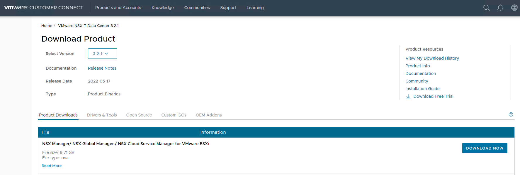This screenshot has height=175, width=520.
Task: Click the Product Binaries type value
Action: tap(104, 94)
